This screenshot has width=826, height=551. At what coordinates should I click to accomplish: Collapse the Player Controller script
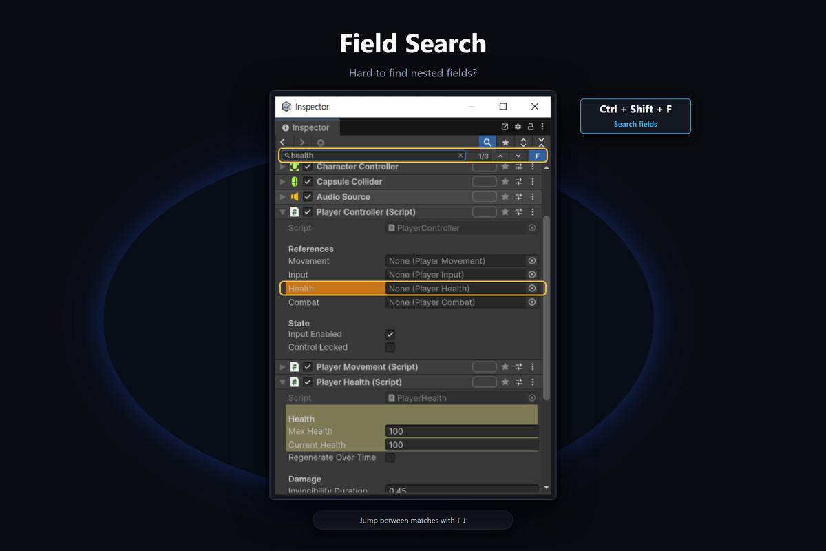pyautogui.click(x=282, y=212)
